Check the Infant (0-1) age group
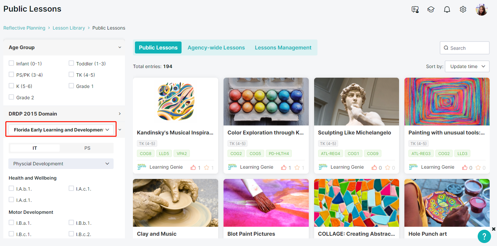497x246 pixels. [x=11, y=63]
